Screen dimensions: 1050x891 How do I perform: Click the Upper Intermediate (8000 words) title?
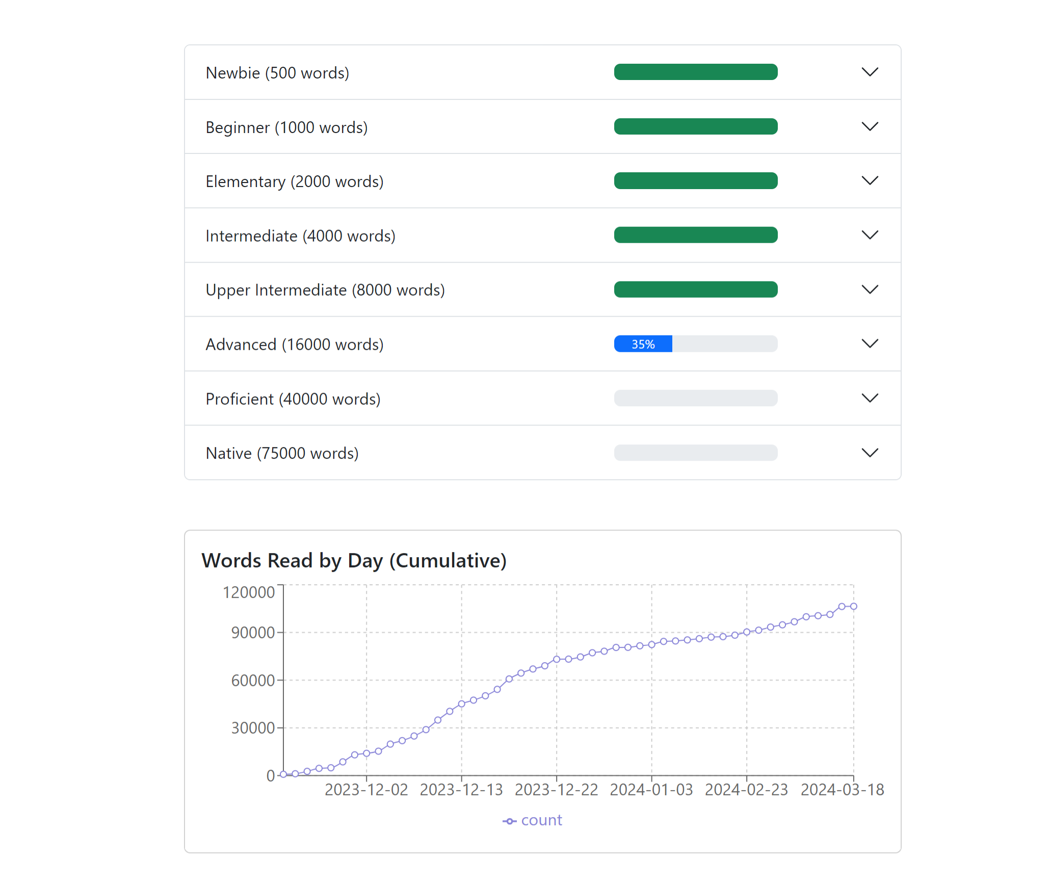(325, 290)
